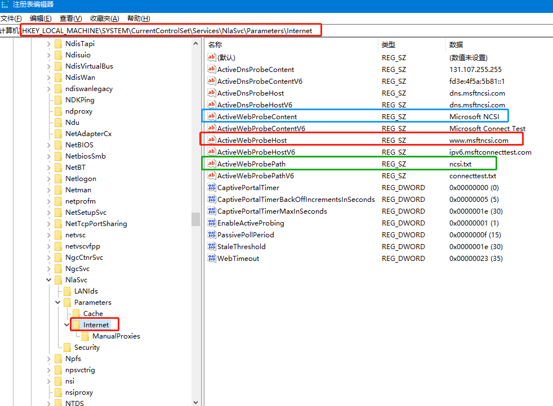The height and width of the screenshot is (406, 553).
Task: Expand the NetBIOS tree node
Action: [48, 145]
